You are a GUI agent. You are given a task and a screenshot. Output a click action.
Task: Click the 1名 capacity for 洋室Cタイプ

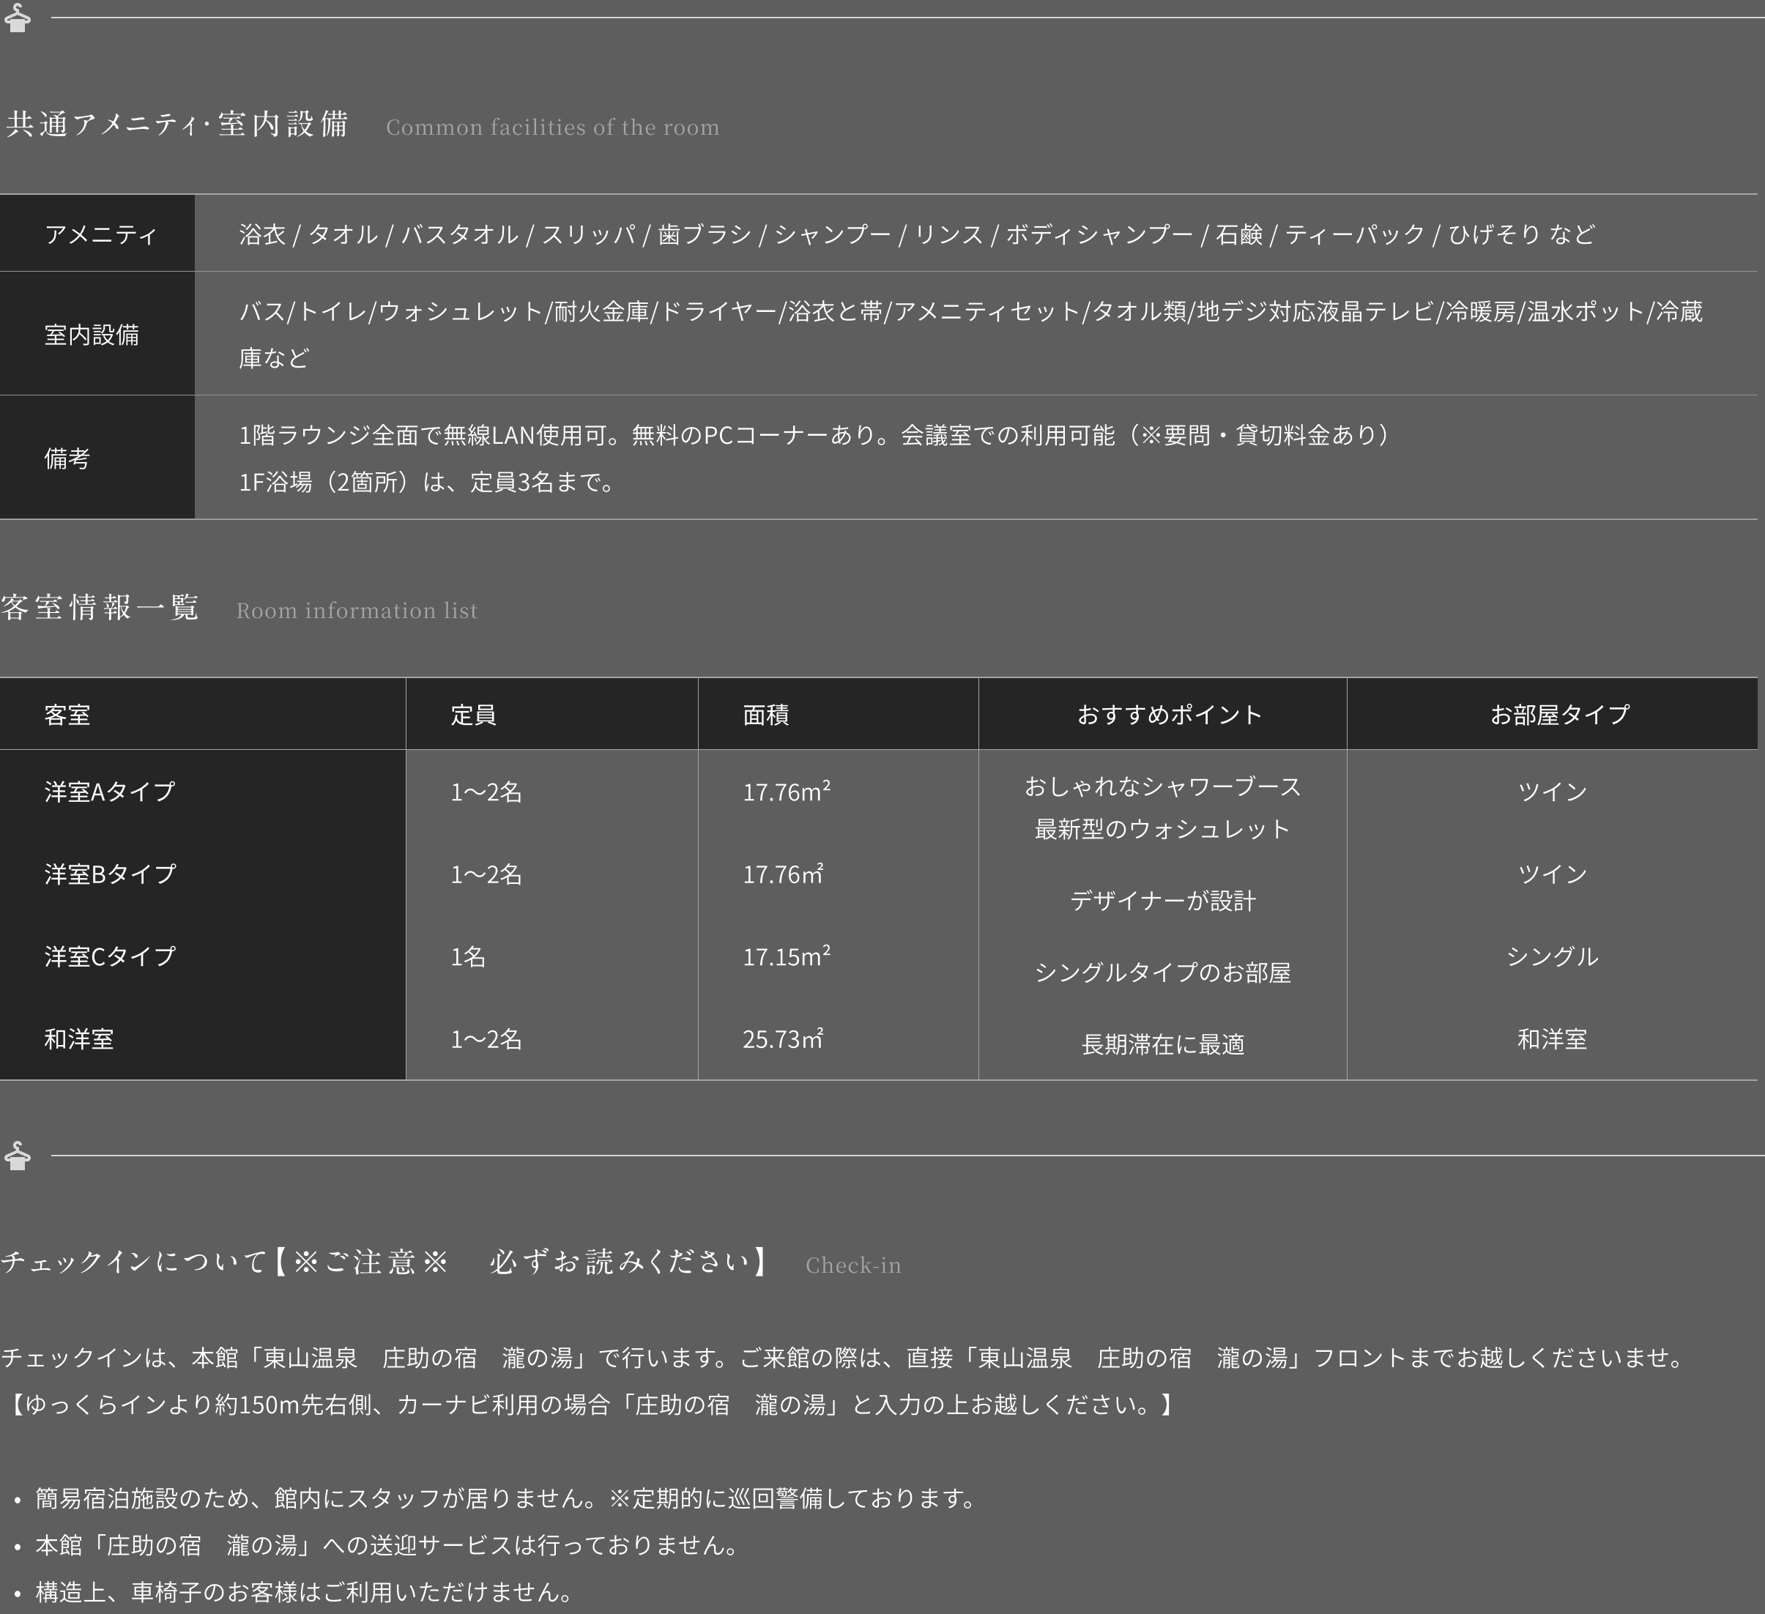tap(469, 956)
